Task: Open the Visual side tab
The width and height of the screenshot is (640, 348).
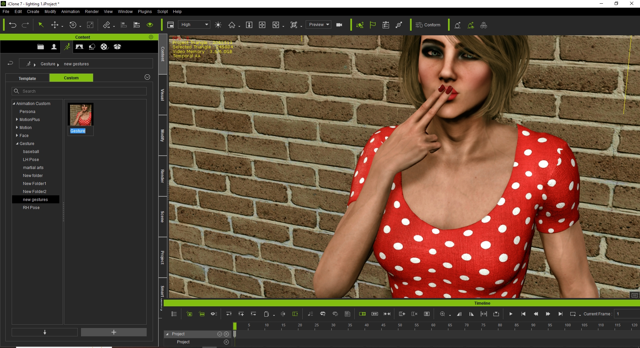Action: 163,95
